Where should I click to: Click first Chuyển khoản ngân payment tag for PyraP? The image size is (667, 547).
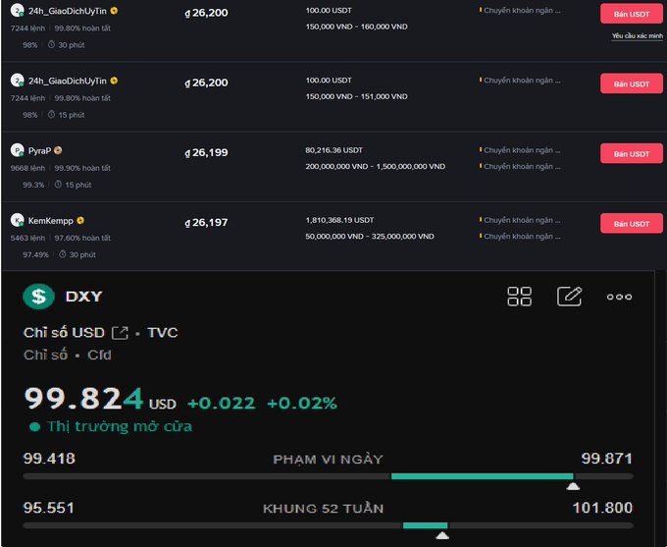pos(520,150)
